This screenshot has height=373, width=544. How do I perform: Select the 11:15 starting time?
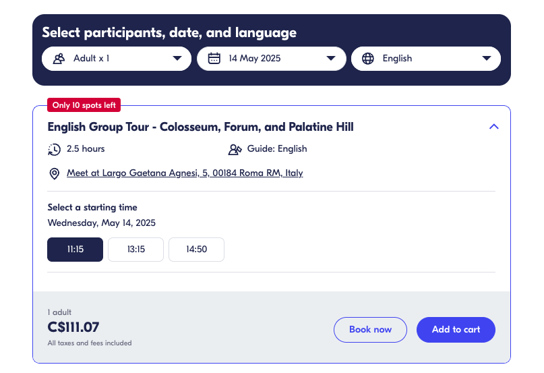click(75, 250)
